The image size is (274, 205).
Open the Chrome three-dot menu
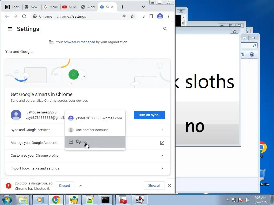169,16
